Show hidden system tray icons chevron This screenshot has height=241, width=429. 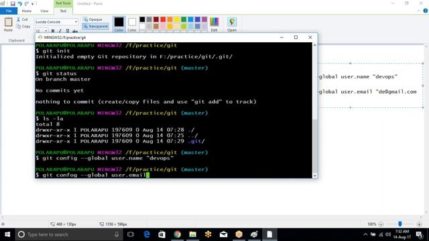(365, 234)
